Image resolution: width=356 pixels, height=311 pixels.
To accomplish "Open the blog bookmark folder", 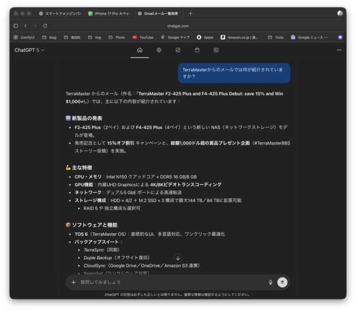I will click(x=49, y=37).
